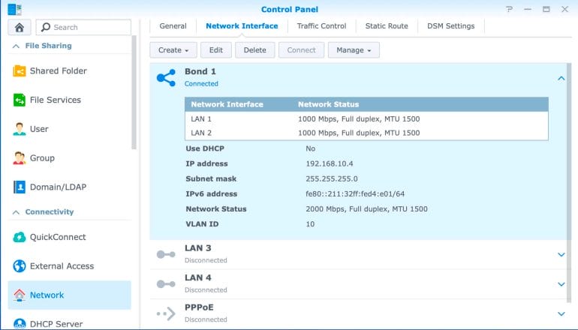The image size is (578, 330).
Task: Click LAN 3 Disconnected status
Action: click(x=206, y=260)
